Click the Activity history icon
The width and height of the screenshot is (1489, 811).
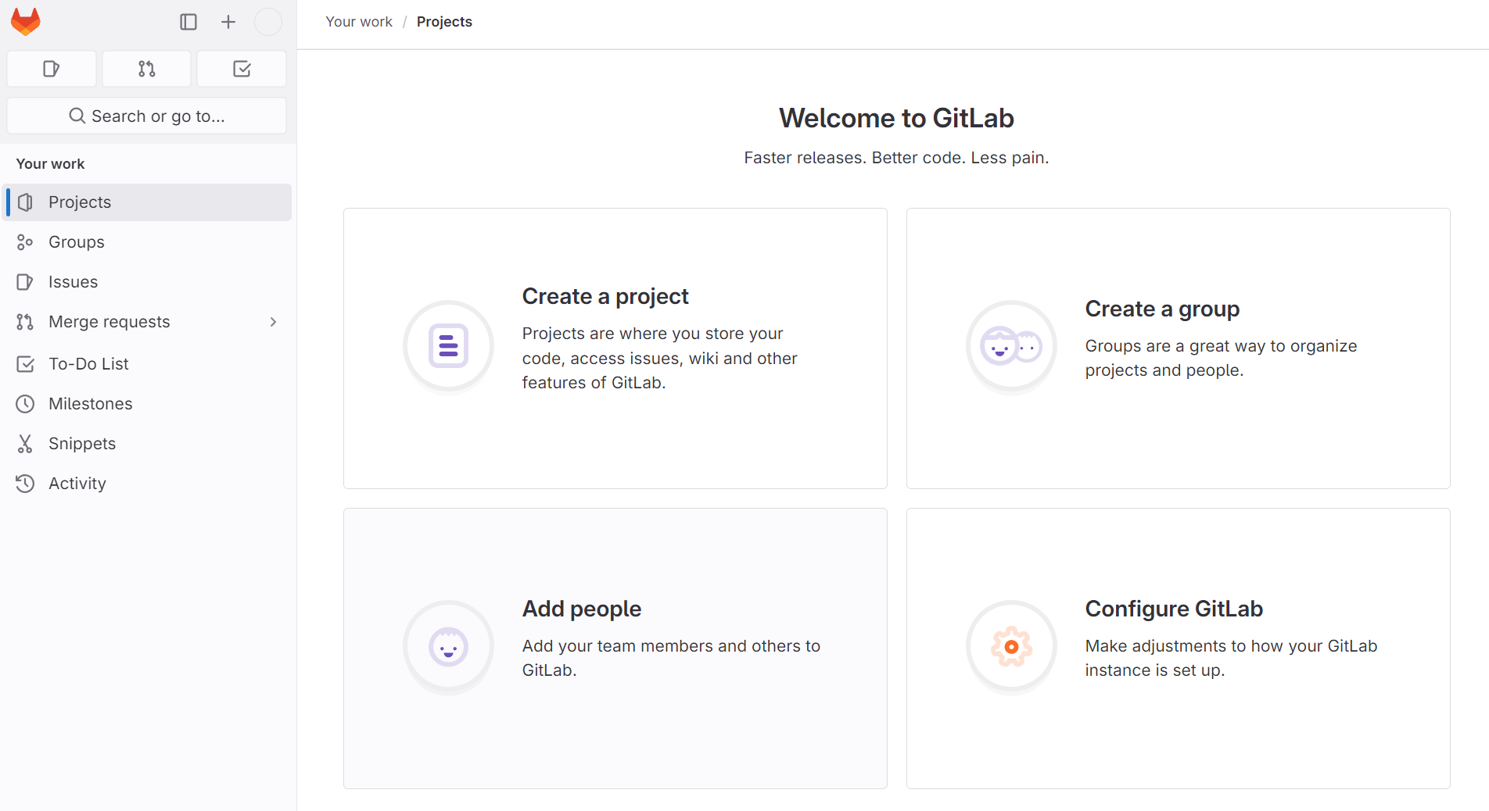tap(25, 484)
